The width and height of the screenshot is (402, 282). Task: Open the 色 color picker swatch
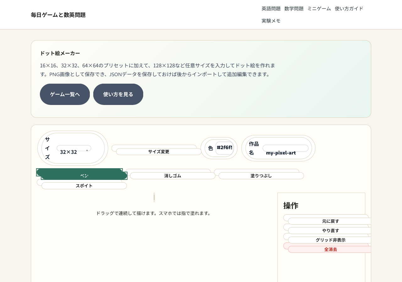[x=225, y=148]
